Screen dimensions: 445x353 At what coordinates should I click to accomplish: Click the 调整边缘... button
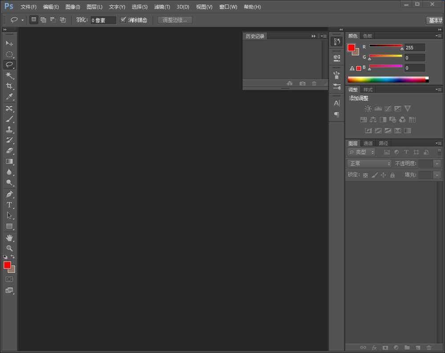175,20
